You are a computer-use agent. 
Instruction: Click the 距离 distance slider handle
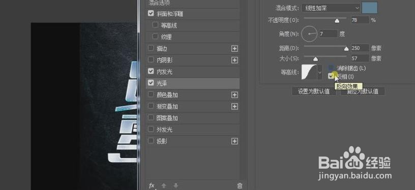(x=346, y=49)
